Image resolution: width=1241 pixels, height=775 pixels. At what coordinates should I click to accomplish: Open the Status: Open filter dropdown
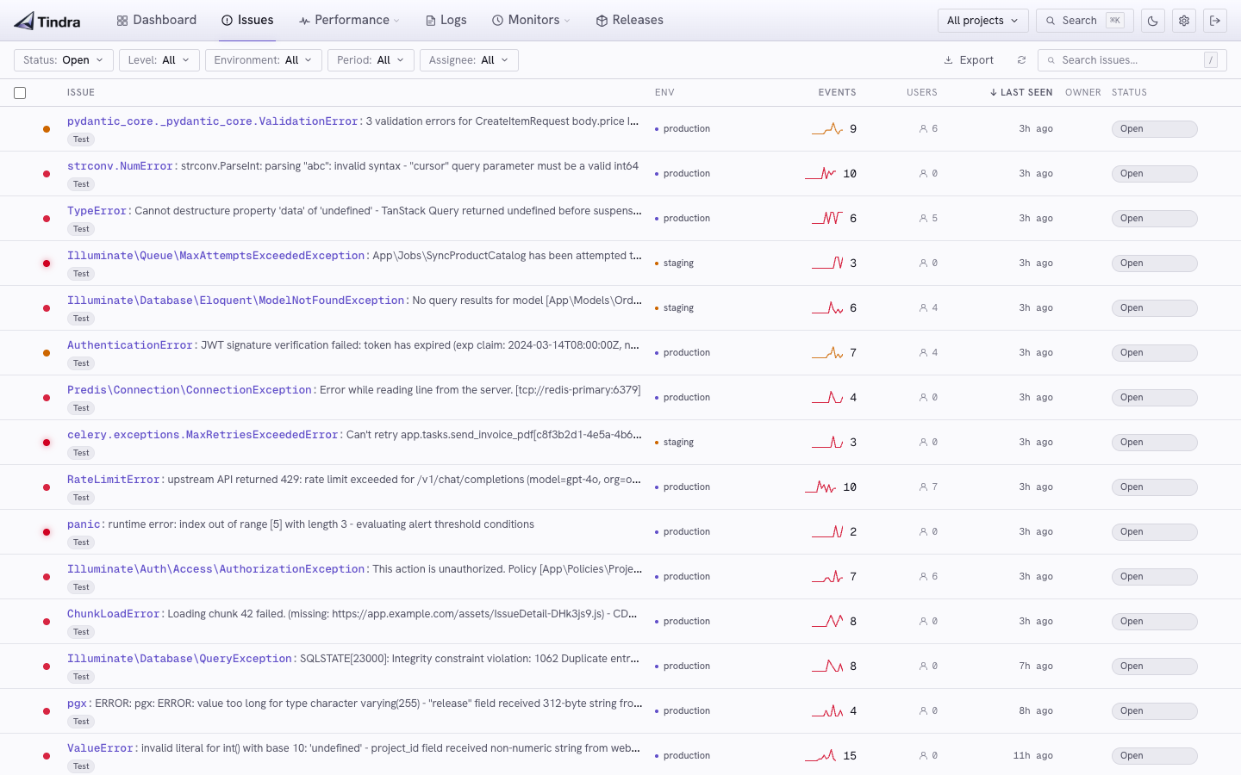[64, 60]
